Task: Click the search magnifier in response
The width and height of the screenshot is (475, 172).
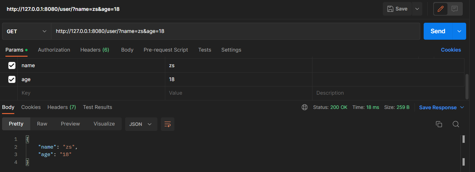Action: 456,124
